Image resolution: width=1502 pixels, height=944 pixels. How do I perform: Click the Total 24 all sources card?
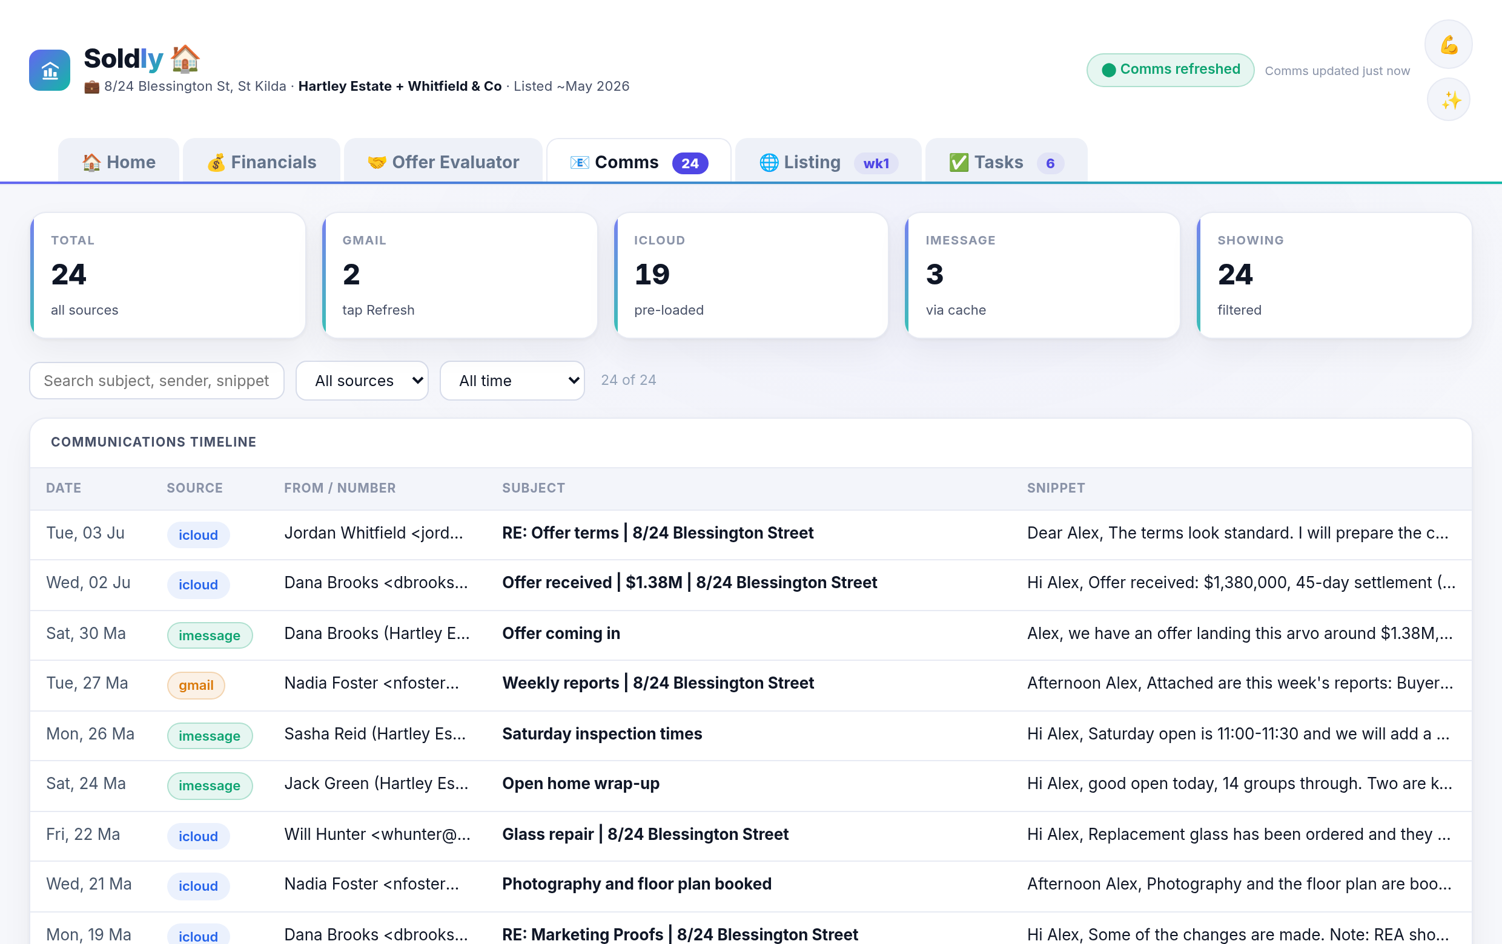[168, 275]
